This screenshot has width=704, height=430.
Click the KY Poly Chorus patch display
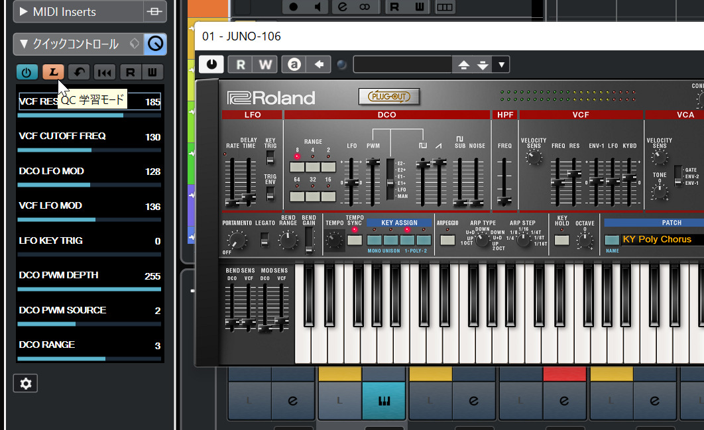(662, 239)
